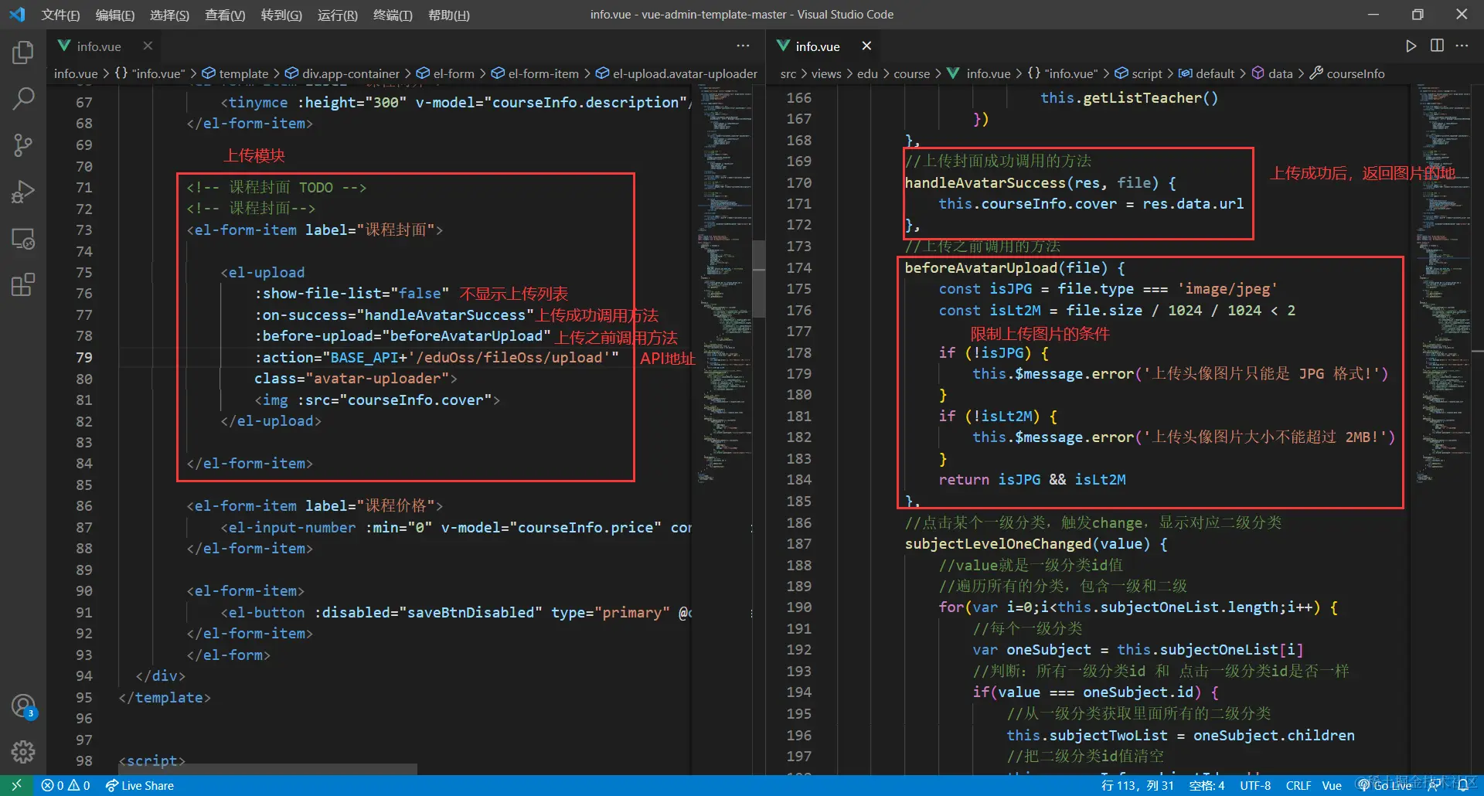Viewport: 1484px width, 796px height.
Task: Click the remote window indicator in status bar
Action: point(16,785)
